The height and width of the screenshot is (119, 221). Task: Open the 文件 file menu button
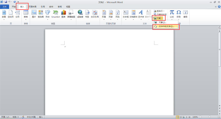(5, 6)
